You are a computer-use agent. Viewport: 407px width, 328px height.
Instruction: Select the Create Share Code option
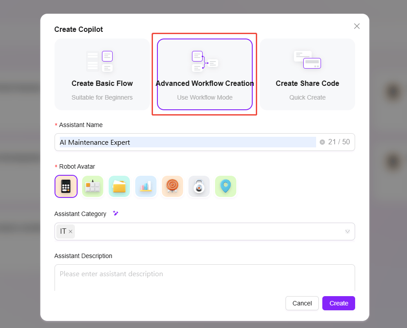point(307,74)
